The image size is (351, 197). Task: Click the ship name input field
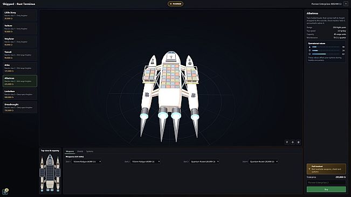[326, 182]
